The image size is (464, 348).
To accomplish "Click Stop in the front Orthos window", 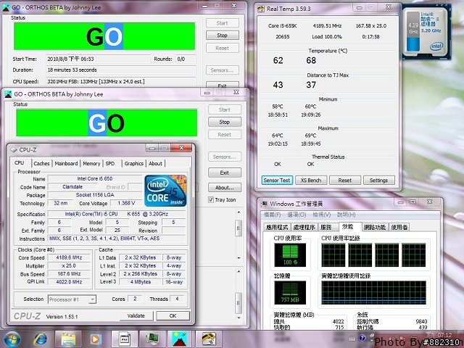I will (224, 122).
